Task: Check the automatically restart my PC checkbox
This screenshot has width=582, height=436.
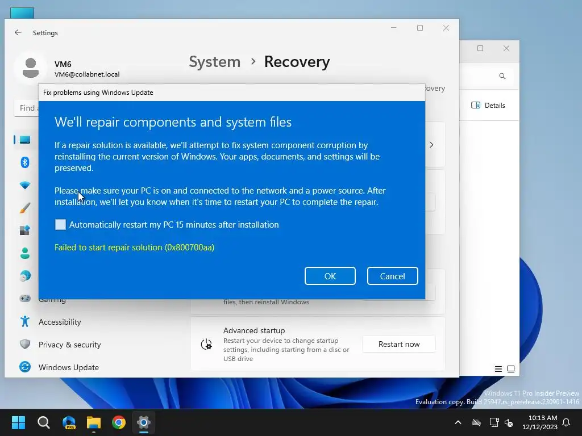Action: 60,225
